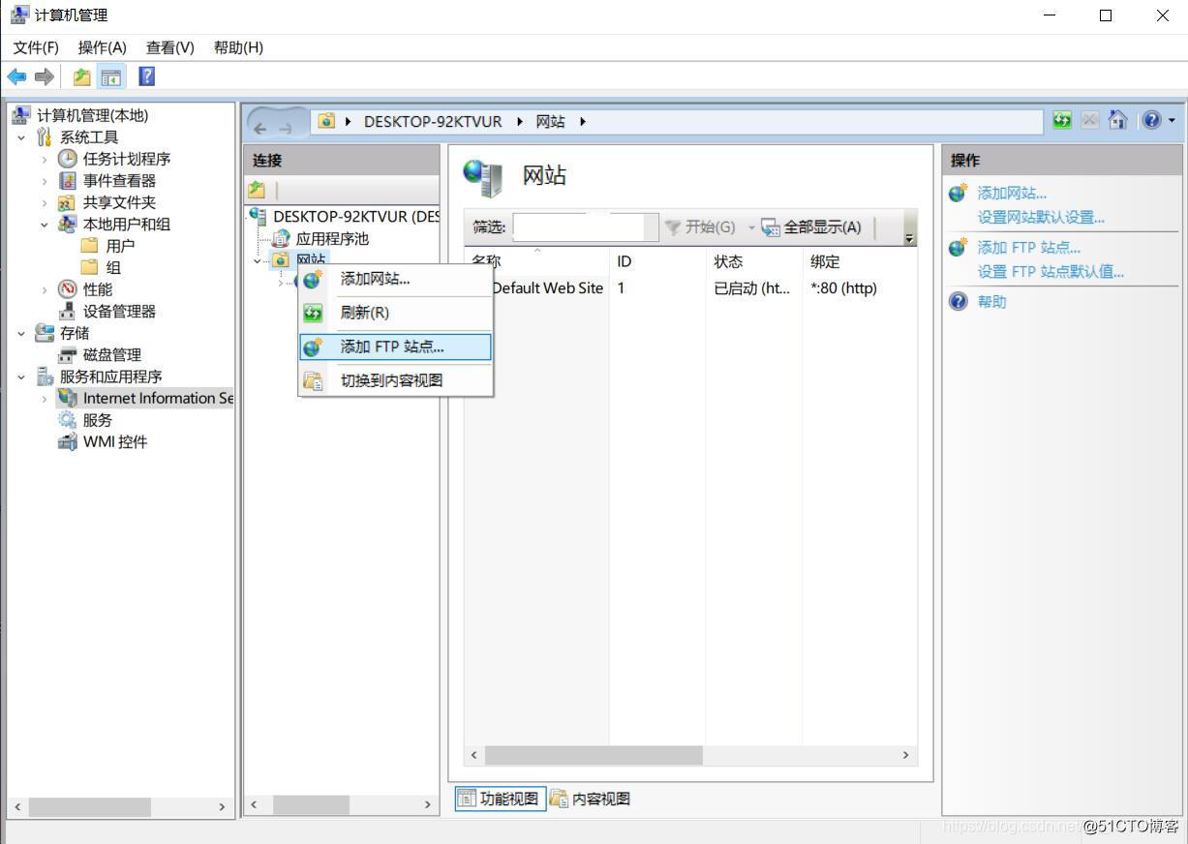Screen dimensions: 1188x844
Task: Click the stop icon in IIS address bar
Action: tap(1090, 120)
